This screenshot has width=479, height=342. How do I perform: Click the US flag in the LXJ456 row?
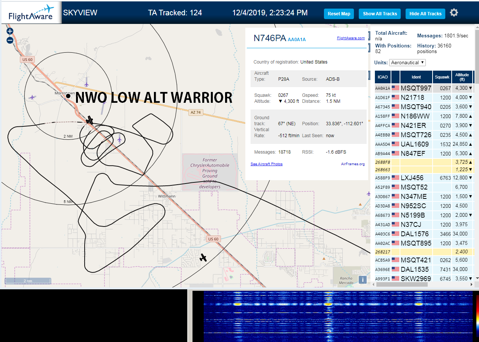[x=395, y=178]
